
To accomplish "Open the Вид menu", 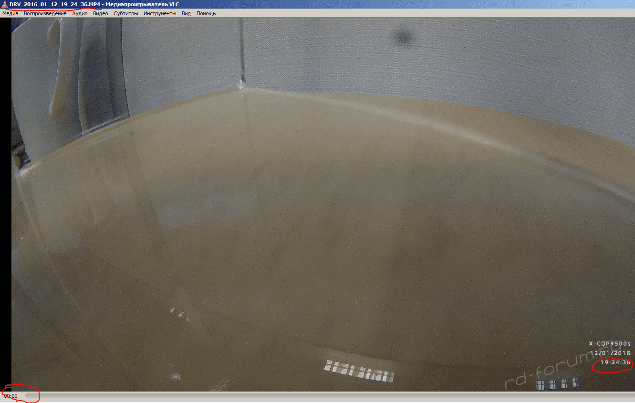I will (186, 13).
